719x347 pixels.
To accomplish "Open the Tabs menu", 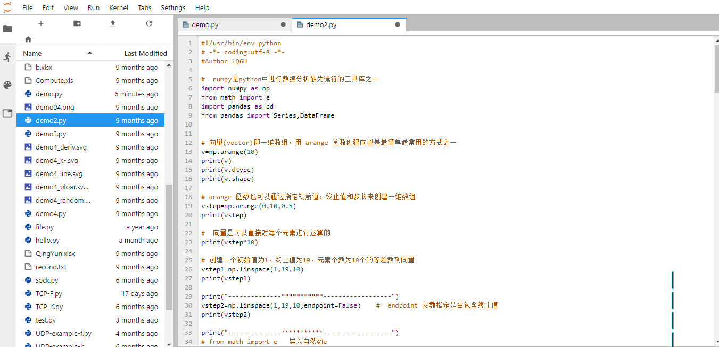I will (144, 7).
